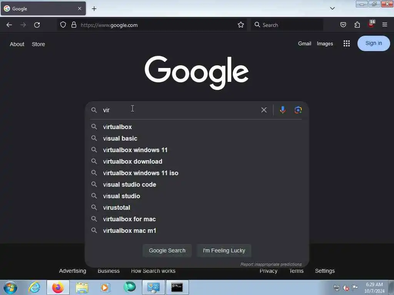
Task: Open the Images link
Action: tap(325, 44)
